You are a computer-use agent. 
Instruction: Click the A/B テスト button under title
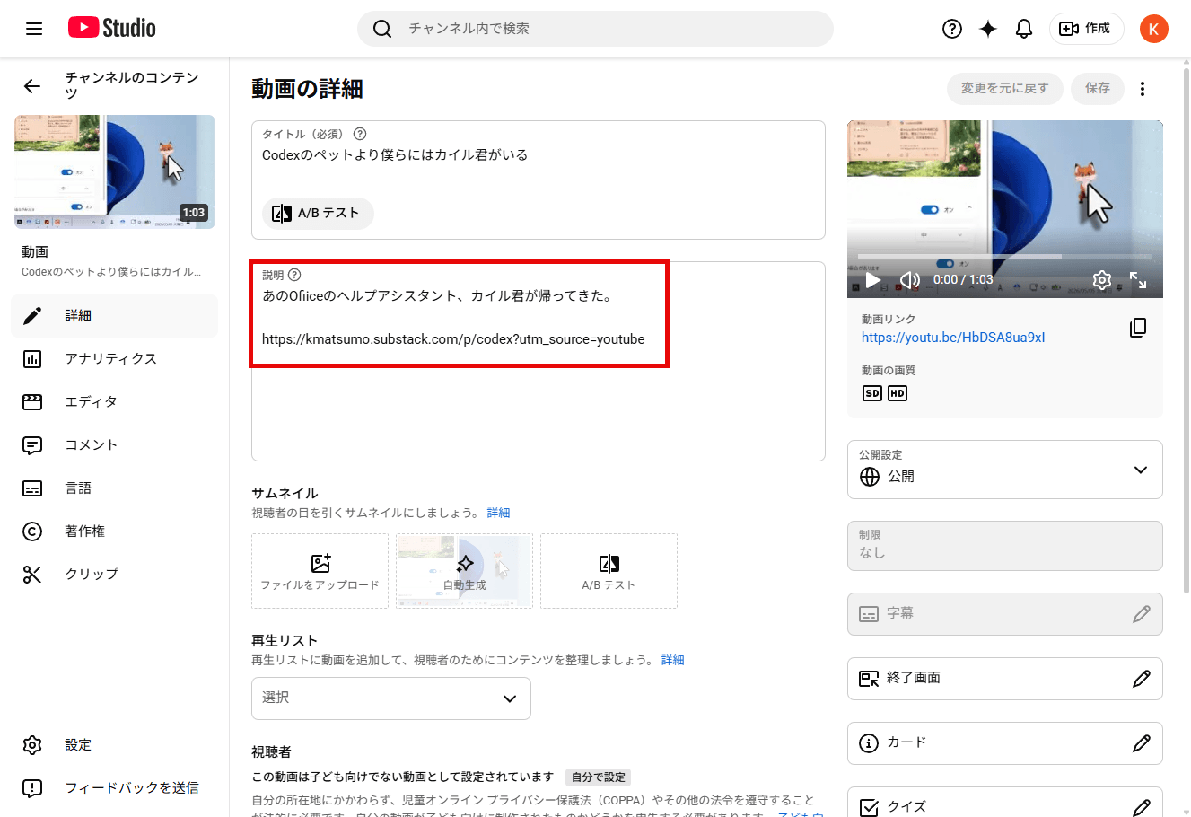[x=318, y=214]
